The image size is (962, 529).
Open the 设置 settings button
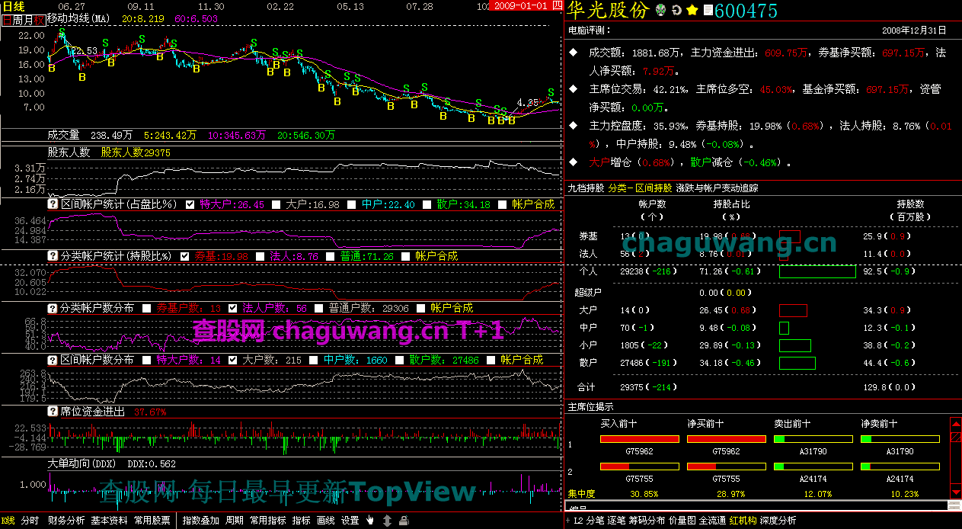tap(350, 521)
